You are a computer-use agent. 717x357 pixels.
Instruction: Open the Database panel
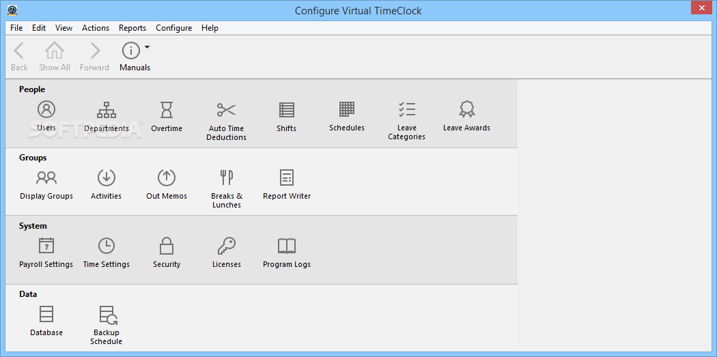46,321
